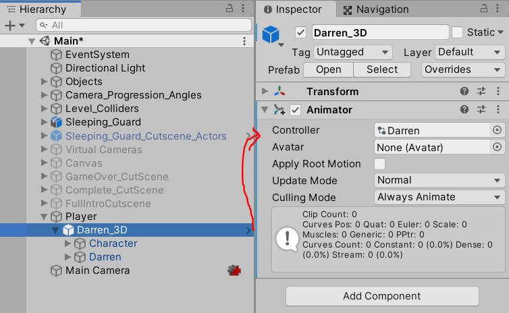
Task: Select Sleeping_Guard in the hierarchy
Action: coord(103,122)
